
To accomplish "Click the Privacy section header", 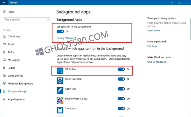I will pos(6,30).
